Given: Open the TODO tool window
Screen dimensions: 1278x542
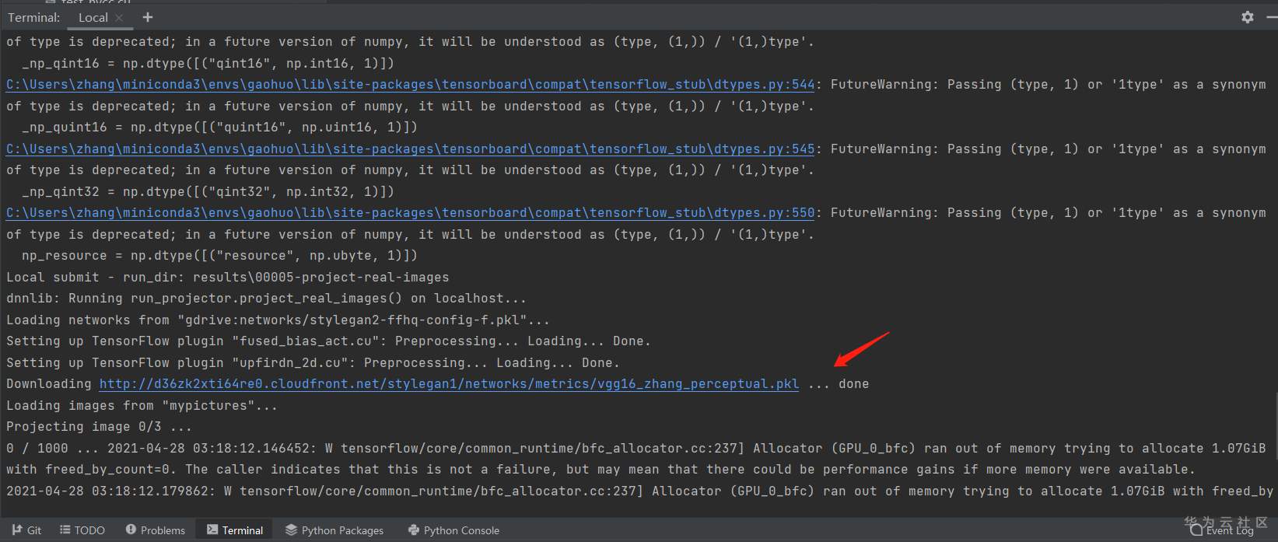Looking at the screenshot, I should pos(82,530).
